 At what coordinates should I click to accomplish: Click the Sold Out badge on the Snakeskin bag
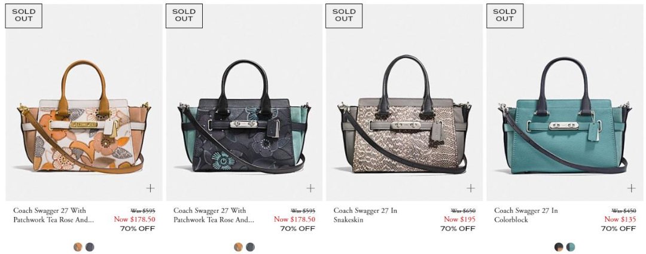pos(344,16)
